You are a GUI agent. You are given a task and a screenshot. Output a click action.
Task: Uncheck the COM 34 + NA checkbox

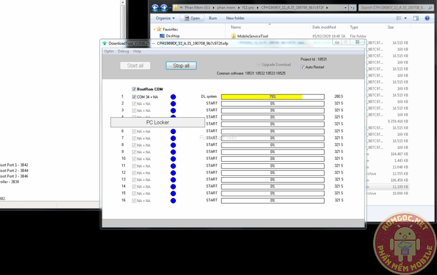[x=134, y=97]
